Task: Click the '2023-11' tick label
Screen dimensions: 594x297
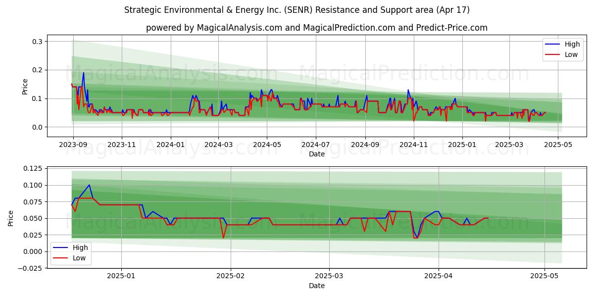Action: pos(122,144)
